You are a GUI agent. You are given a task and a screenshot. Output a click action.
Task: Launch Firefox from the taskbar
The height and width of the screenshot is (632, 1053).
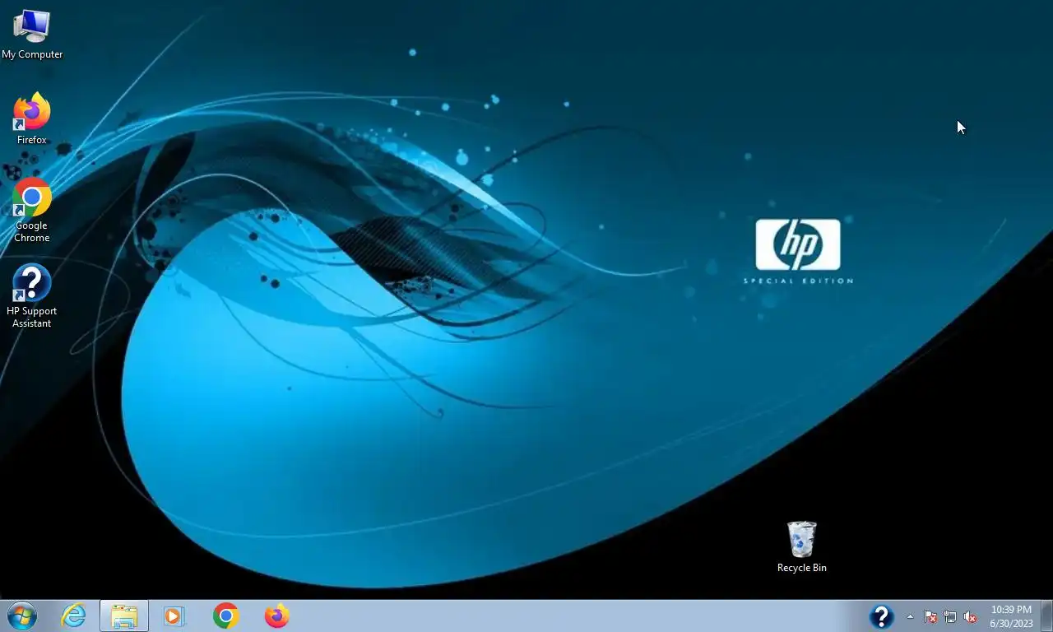click(x=276, y=616)
